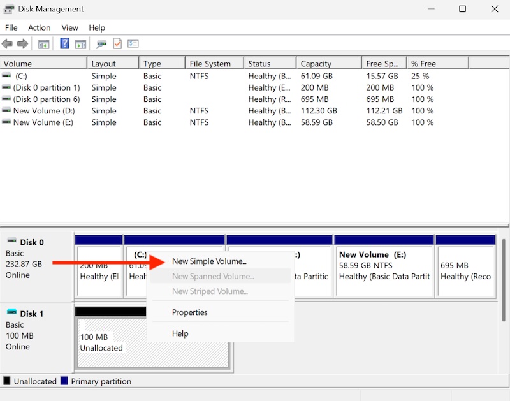The height and width of the screenshot is (401, 510).
Task: Click Help in the context menu
Action: click(181, 333)
